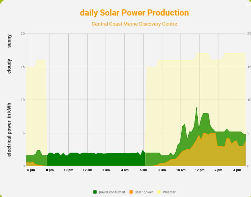Click the 4 pm label on time axis
The height and width of the screenshot is (197, 251).
click(x=237, y=170)
